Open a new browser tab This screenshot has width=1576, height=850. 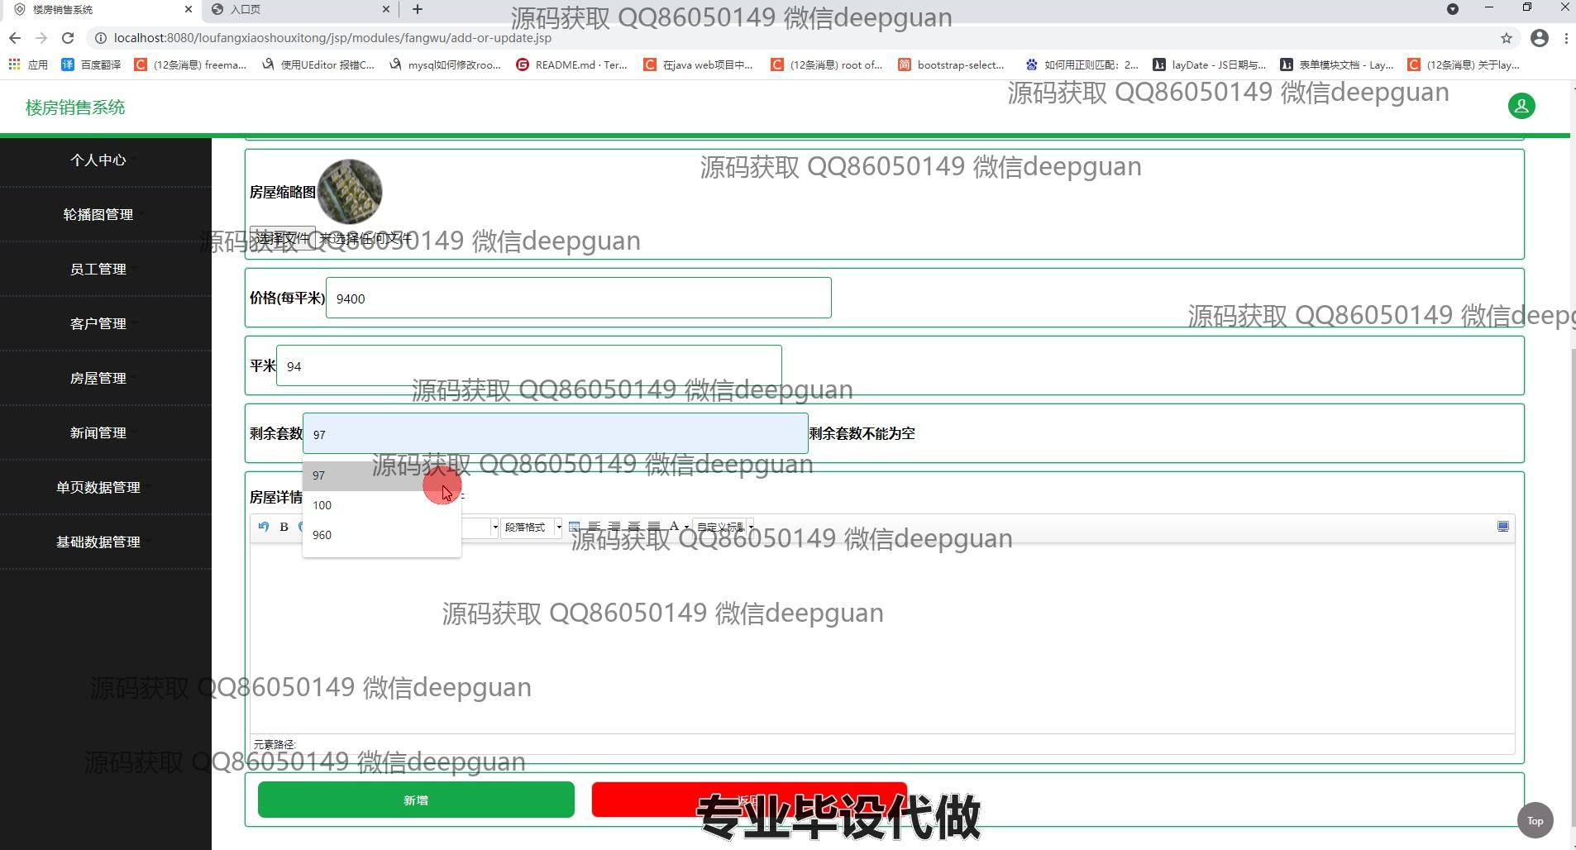click(x=418, y=10)
